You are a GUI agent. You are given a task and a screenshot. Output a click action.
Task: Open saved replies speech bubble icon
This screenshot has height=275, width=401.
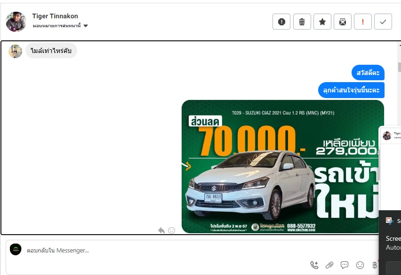[x=345, y=265]
